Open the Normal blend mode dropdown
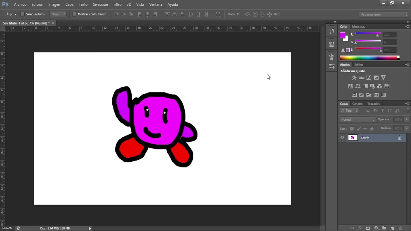This screenshot has height=231, width=411. 357,119
